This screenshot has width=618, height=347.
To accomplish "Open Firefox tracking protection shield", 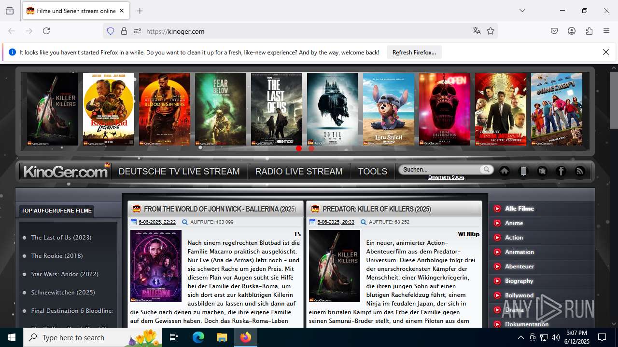I will pyautogui.click(x=111, y=31).
